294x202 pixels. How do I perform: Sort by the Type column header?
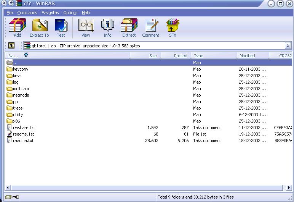tap(214, 56)
